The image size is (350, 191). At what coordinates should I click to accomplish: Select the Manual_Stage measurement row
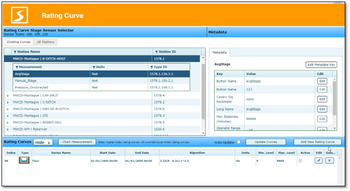click(x=102, y=81)
